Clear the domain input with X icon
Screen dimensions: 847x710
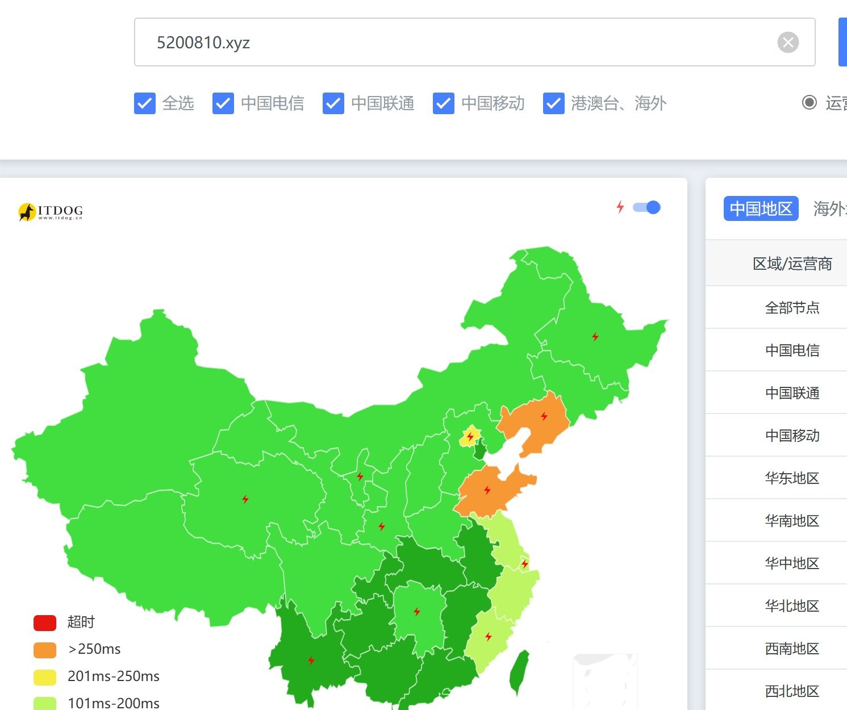[788, 43]
